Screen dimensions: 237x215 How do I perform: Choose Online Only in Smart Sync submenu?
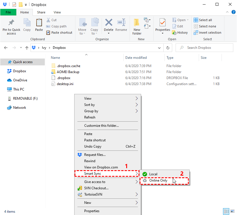pyautogui.click(x=158, y=181)
